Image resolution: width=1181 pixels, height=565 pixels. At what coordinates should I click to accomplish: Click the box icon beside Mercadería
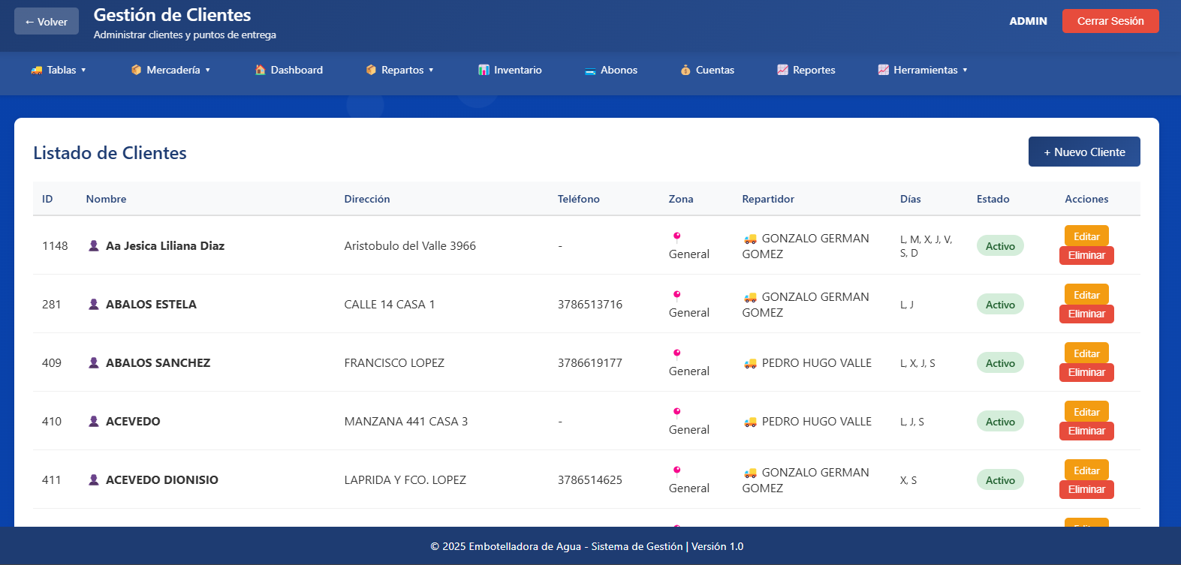coord(136,70)
